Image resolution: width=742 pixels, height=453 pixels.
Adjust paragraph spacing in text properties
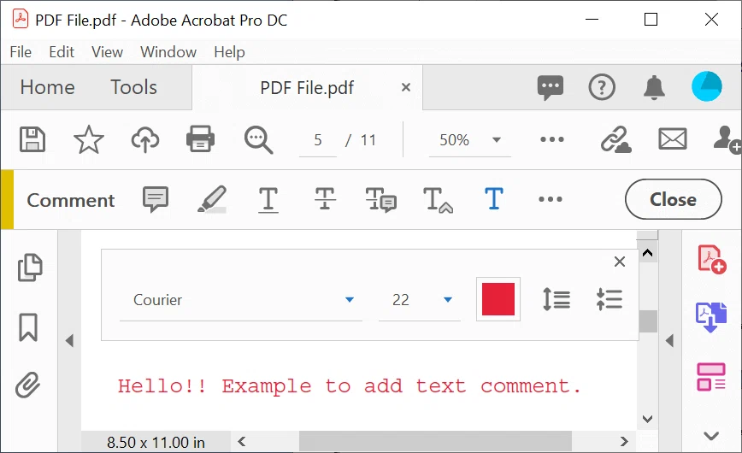pyautogui.click(x=609, y=300)
